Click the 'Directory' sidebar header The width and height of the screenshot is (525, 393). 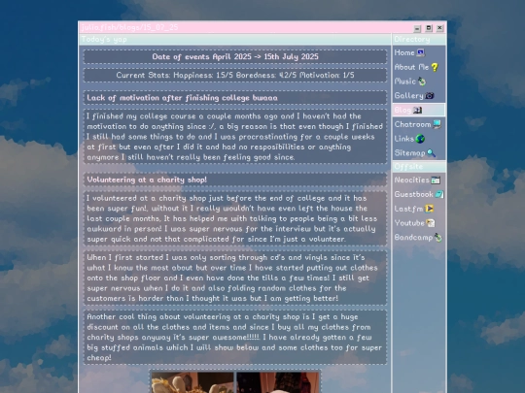[x=419, y=39]
